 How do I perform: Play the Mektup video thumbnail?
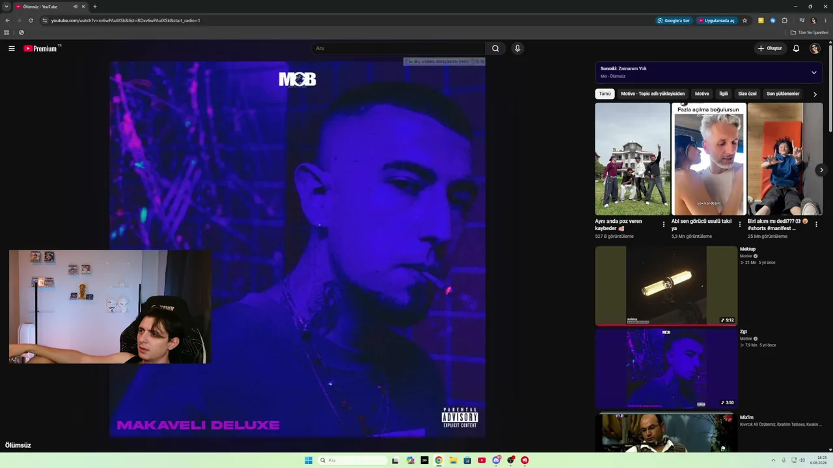[666, 285]
